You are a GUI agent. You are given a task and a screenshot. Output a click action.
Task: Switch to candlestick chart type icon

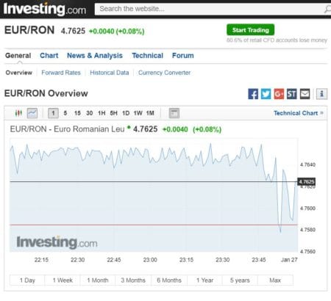tap(18, 113)
